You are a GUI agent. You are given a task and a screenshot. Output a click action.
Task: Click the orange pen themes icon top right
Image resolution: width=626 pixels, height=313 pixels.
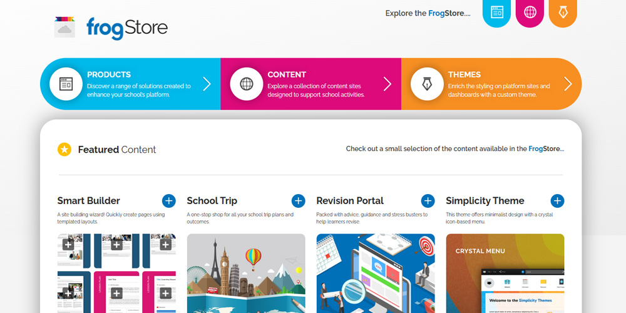[563, 13]
